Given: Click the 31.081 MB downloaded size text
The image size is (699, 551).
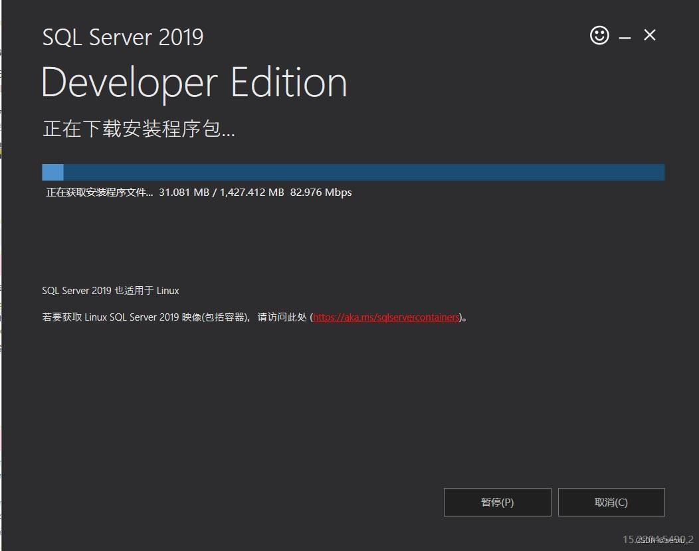Looking at the screenshot, I should coord(184,193).
